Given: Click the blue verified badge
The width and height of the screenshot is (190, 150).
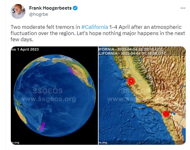Looking at the screenshot, I should [75, 8].
